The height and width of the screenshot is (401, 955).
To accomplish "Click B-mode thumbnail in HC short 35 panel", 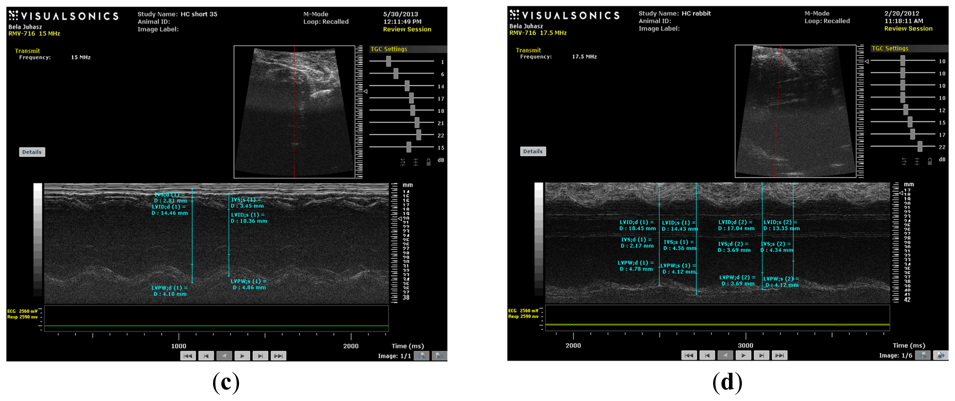I will pyautogui.click(x=294, y=111).
